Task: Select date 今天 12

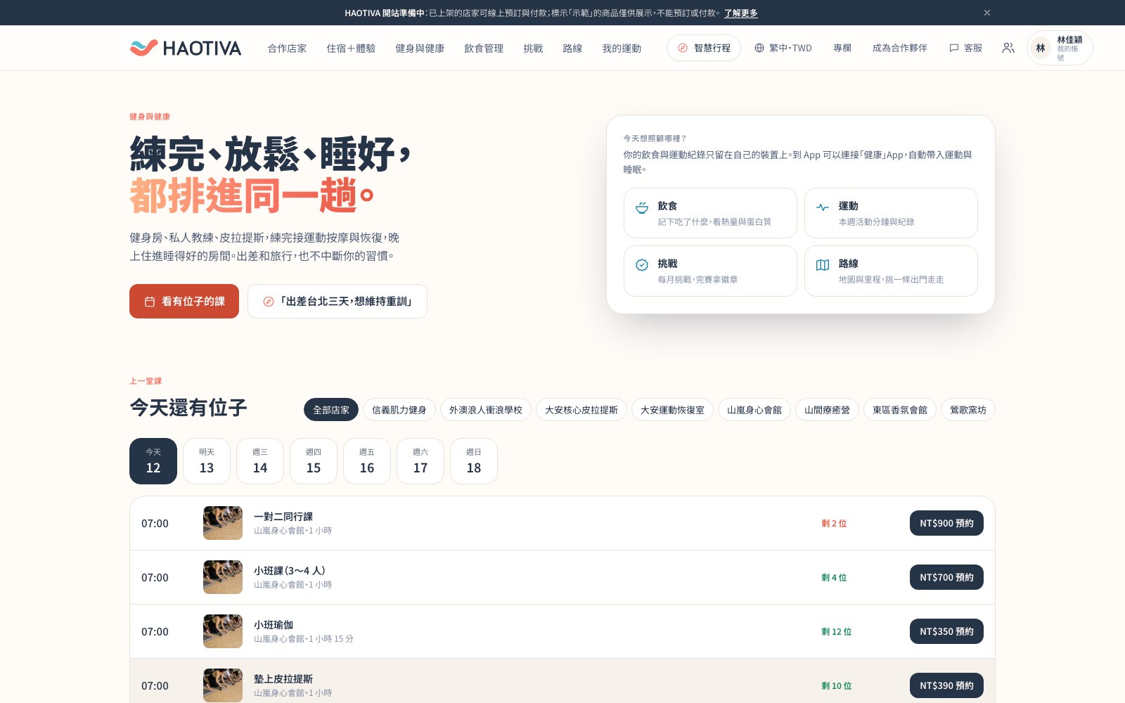Action: coord(153,461)
